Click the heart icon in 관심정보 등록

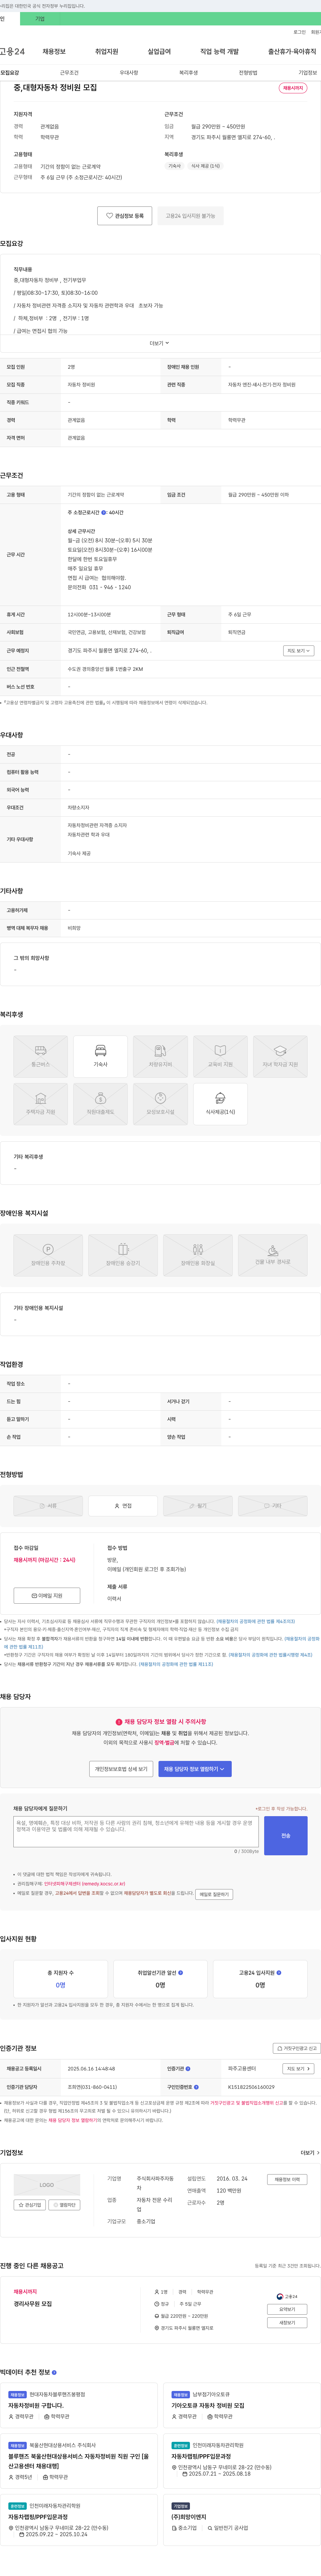[110, 216]
